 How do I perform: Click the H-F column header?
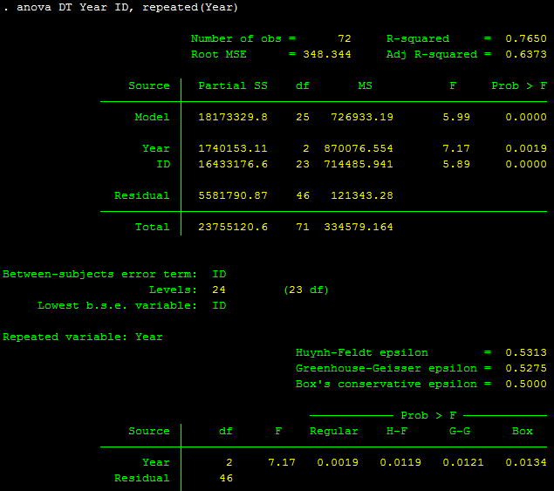(397, 432)
